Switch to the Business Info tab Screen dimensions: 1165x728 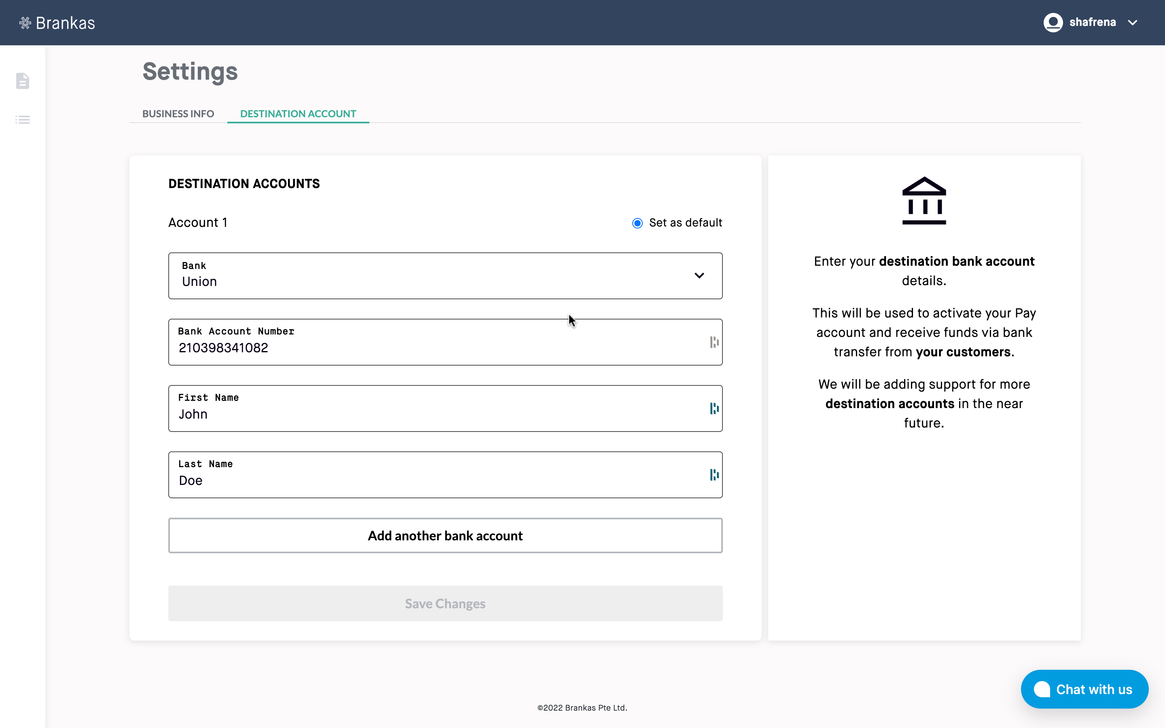[x=178, y=114]
